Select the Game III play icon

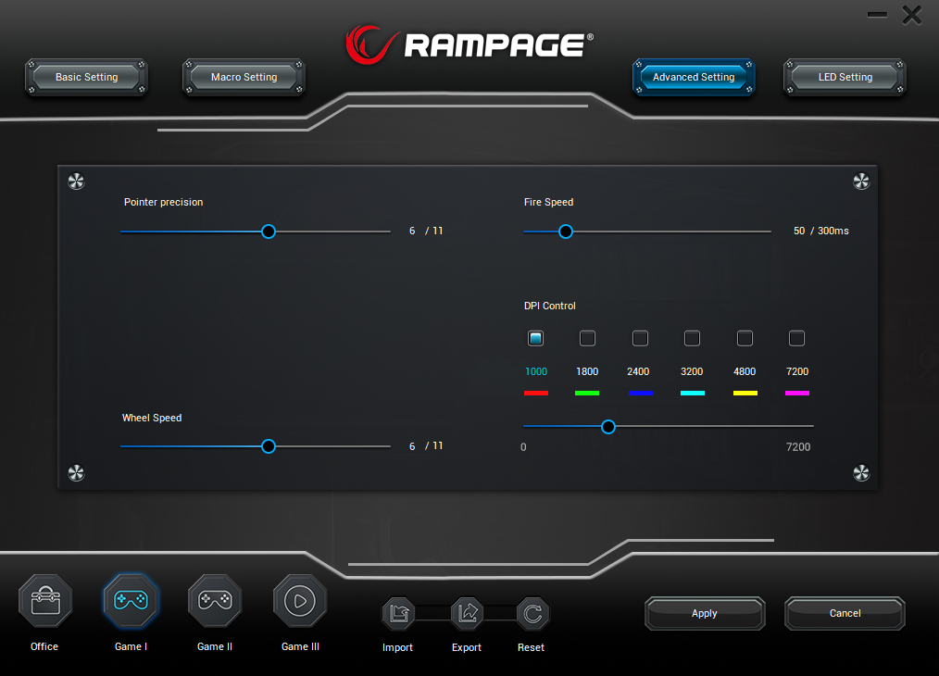click(300, 601)
